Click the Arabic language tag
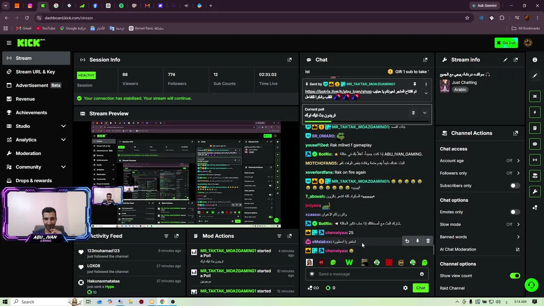 click(460, 90)
